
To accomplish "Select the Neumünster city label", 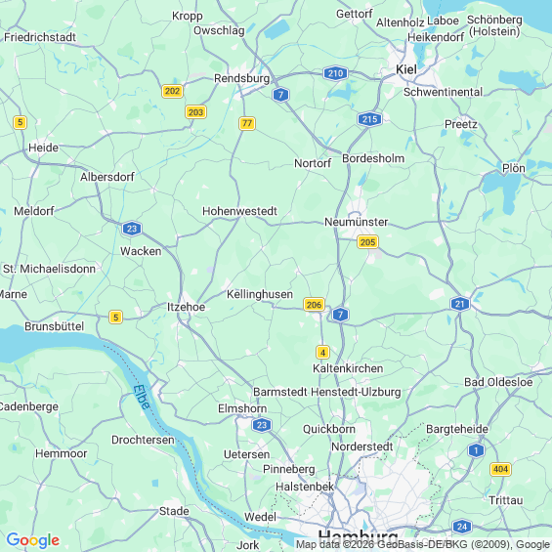I will coord(356,222).
